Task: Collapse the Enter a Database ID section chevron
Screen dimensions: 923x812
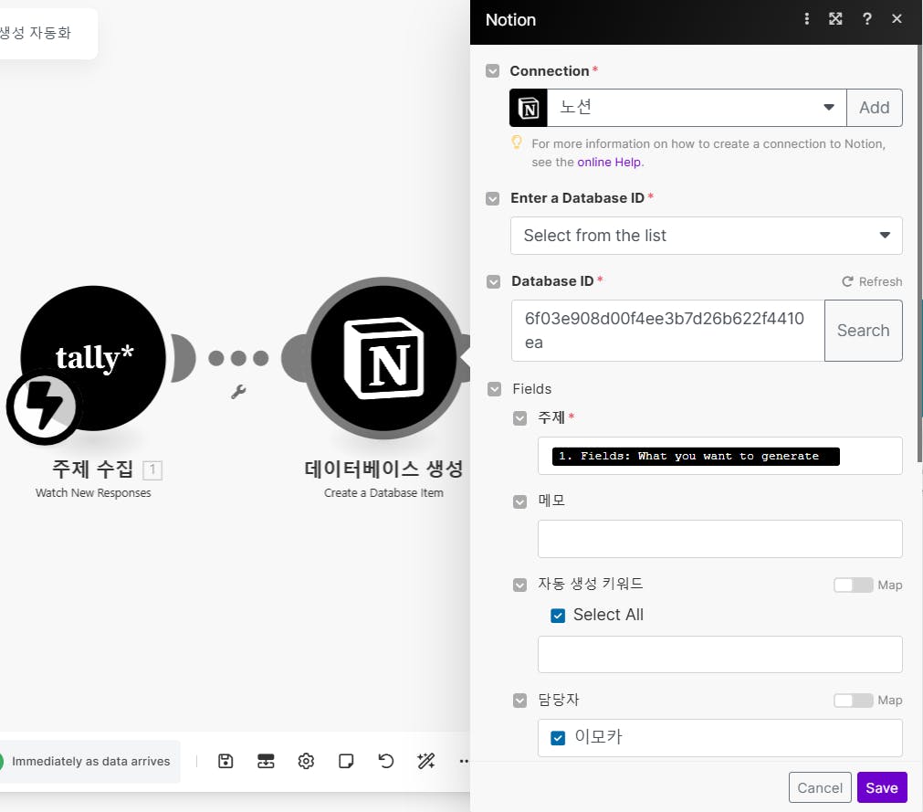Action: [x=493, y=198]
